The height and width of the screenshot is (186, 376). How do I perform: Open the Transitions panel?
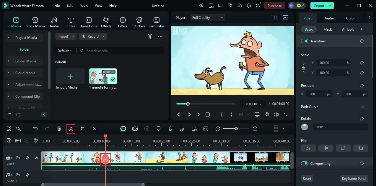point(89,23)
